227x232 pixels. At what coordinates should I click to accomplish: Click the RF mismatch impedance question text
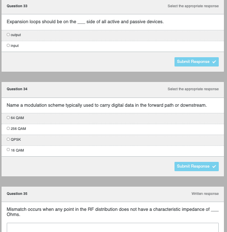click(113, 212)
